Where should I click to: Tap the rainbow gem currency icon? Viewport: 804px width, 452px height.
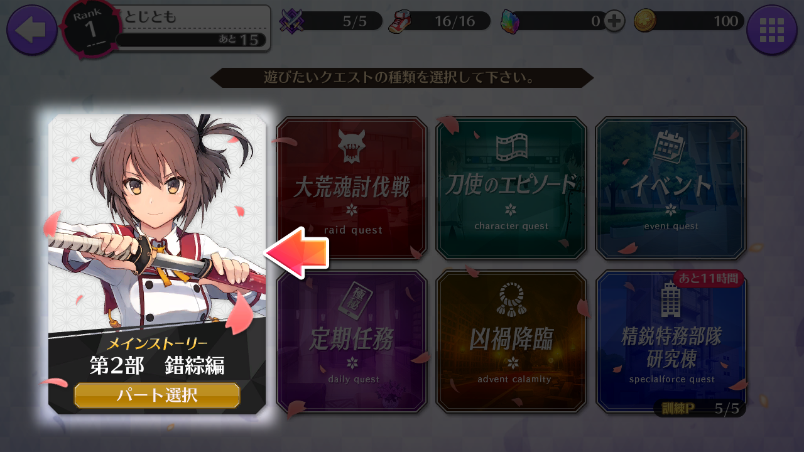pos(511,21)
